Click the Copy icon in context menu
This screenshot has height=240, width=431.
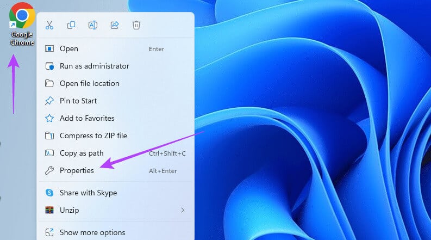[x=71, y=25]
